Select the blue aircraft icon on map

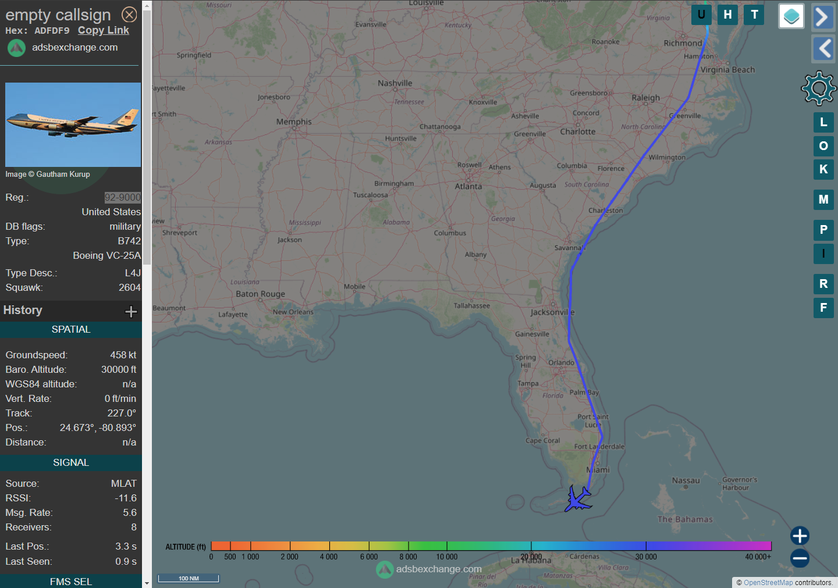click(578, 499)
